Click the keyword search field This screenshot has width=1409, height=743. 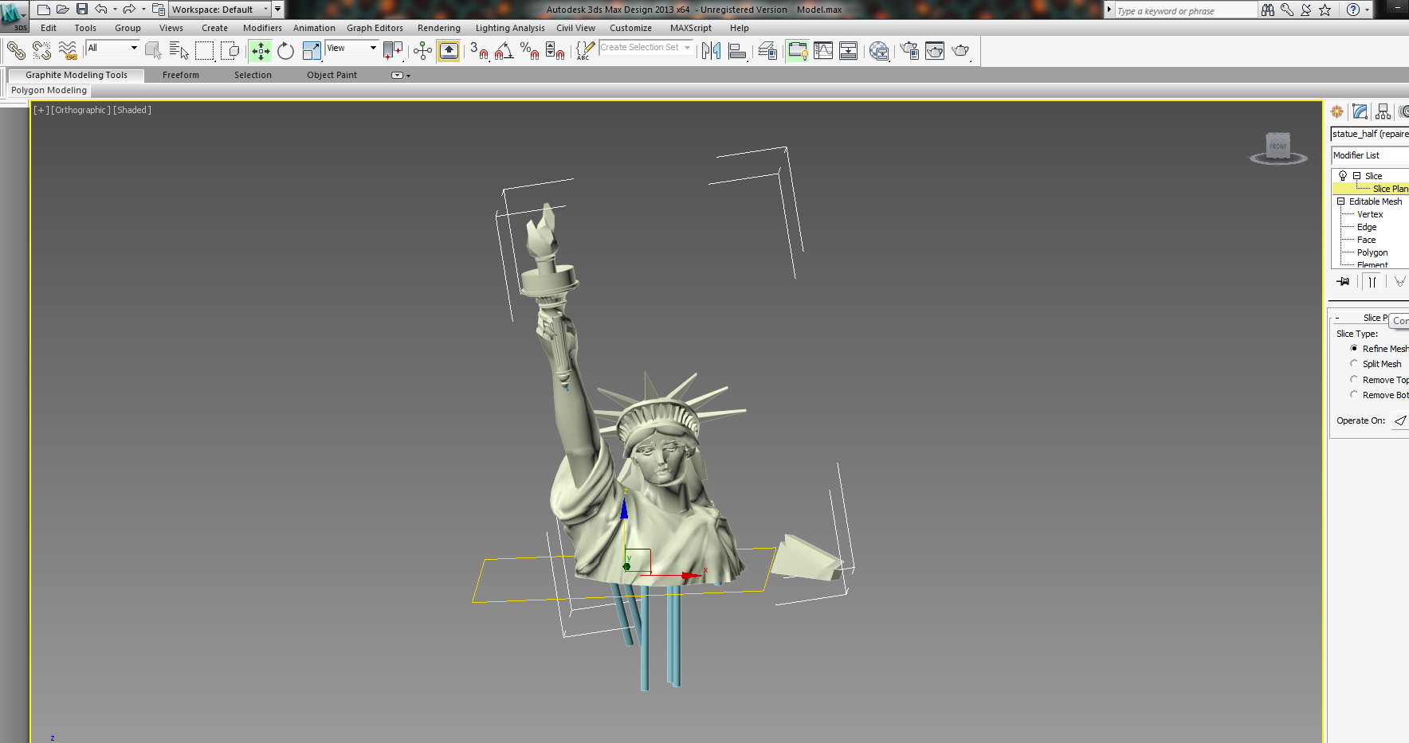point(1179,10)
